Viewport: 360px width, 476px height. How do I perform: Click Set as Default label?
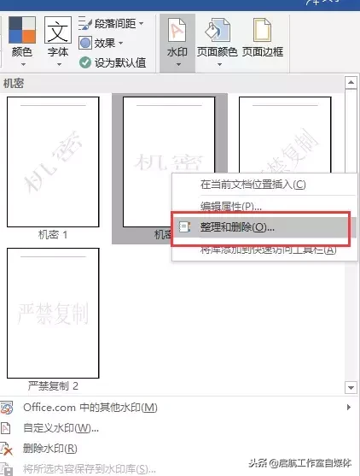pos(120,63)
